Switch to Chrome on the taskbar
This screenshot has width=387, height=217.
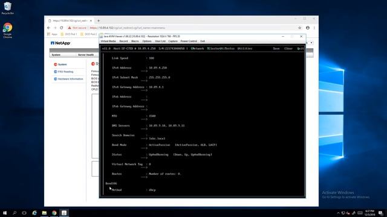tap(54, 213)
